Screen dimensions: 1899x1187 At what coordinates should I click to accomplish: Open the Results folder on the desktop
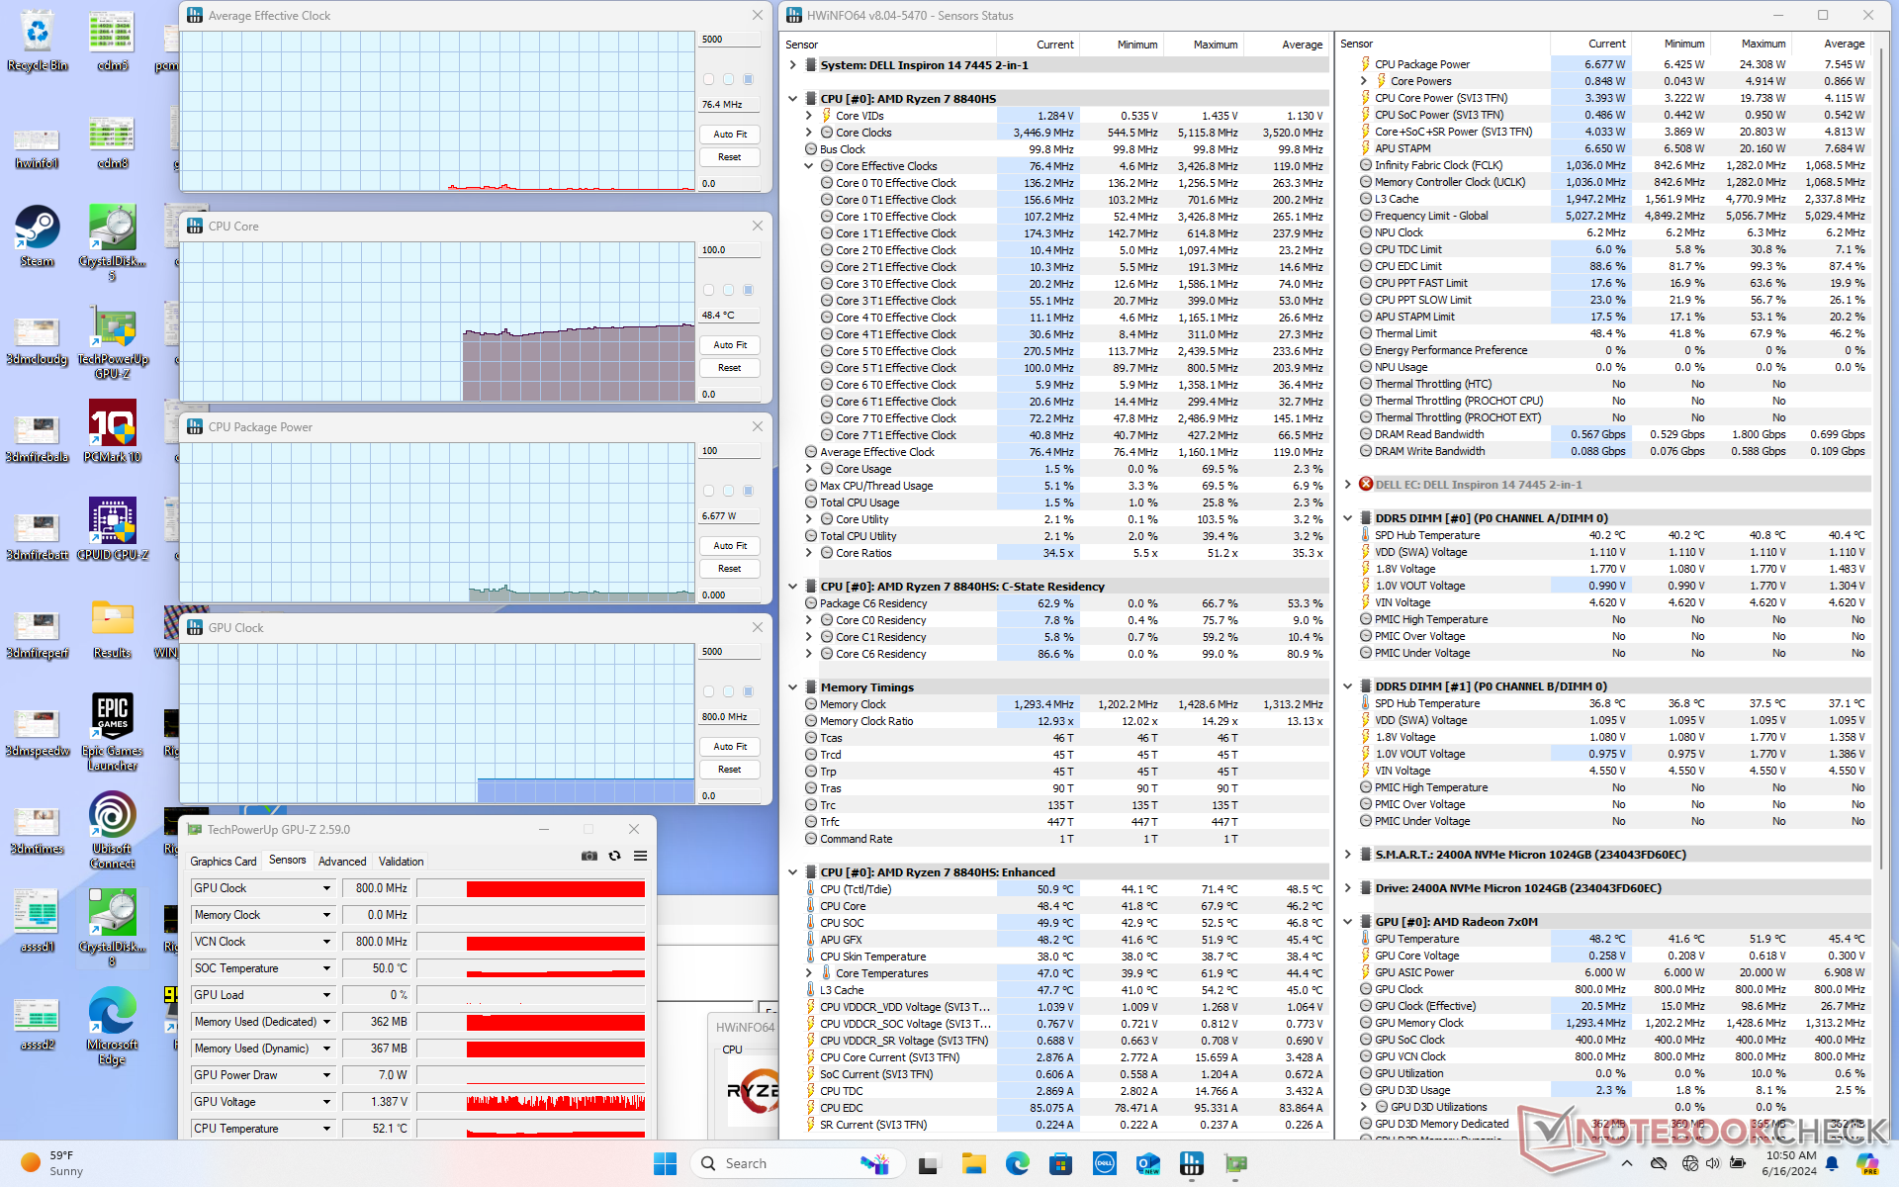[113, 628]
